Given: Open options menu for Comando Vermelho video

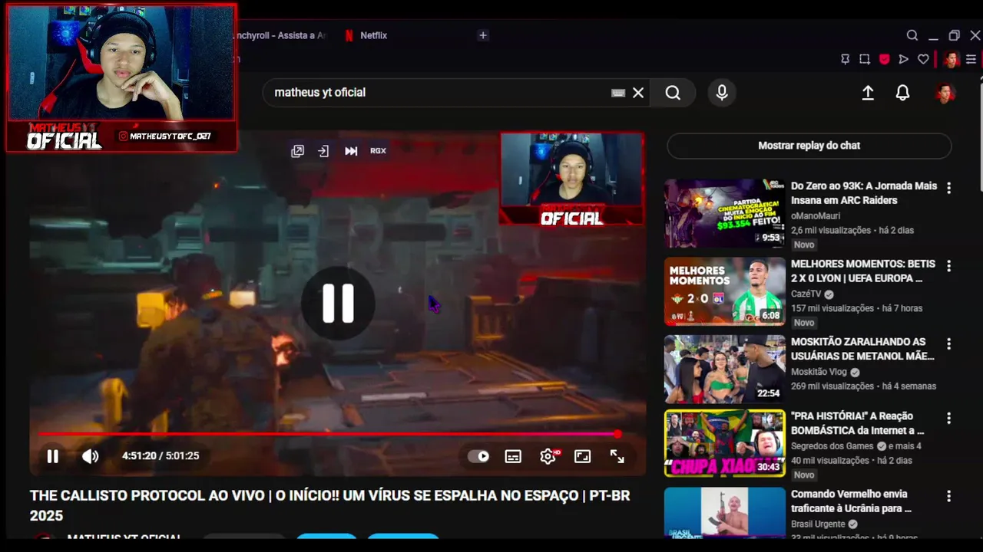Looking at the screenshot, I should point(949,496).
